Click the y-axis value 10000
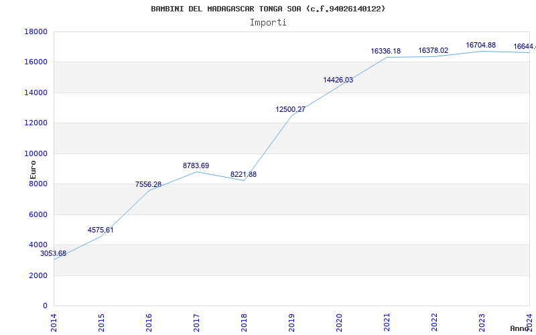 (x=36, y=153)
